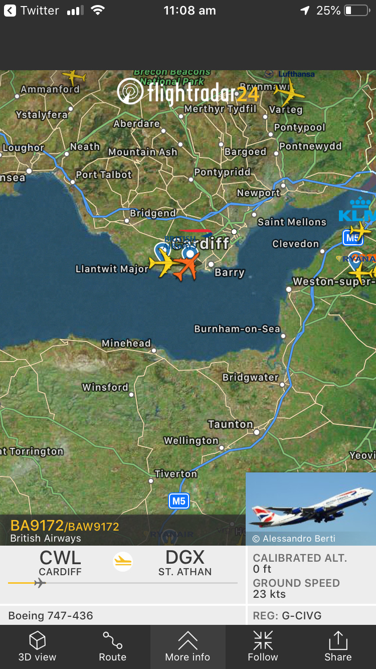Tap the Follow aircraft icon
Screen dimensions: 376x669
263,647
